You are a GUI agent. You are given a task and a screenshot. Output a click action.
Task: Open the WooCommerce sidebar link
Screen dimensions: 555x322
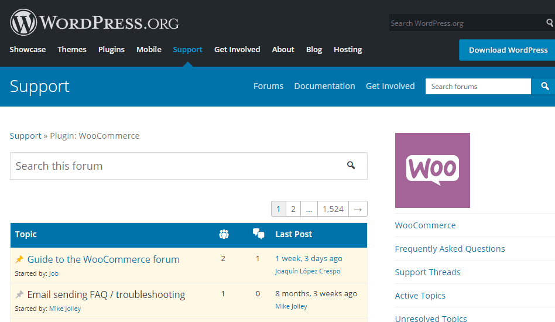425,225
